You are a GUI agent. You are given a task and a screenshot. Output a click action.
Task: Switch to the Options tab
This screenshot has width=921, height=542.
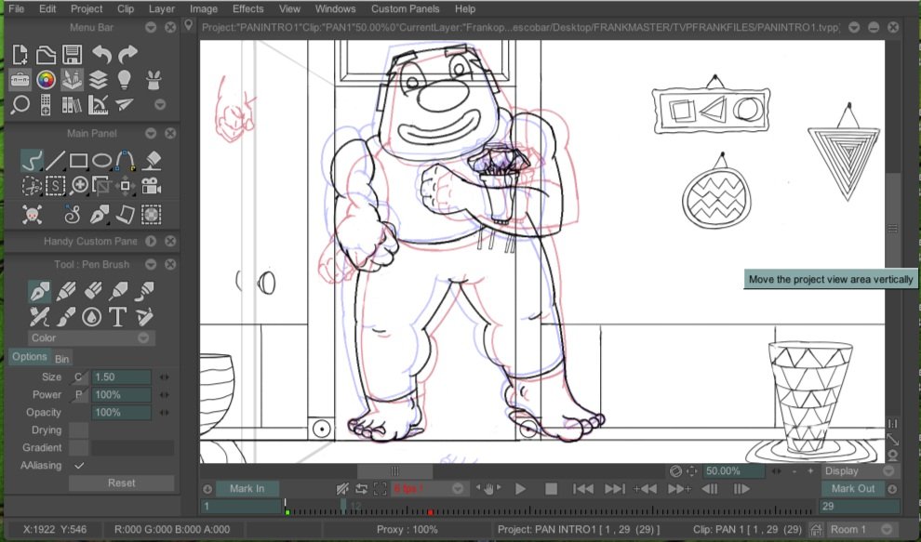tap(30, 357)
